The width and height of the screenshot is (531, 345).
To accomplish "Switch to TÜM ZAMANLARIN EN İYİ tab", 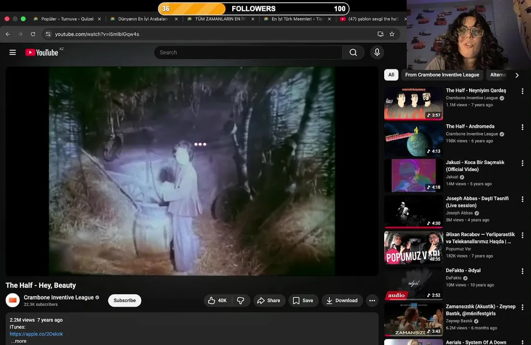I will coord(221,19).
